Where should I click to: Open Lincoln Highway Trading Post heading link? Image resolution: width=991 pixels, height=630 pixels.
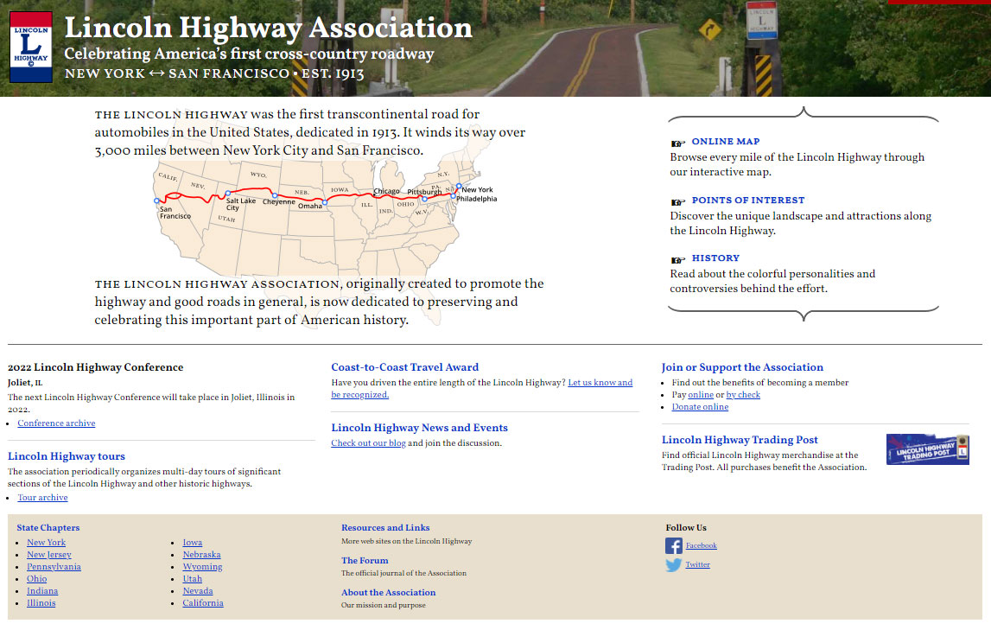pyautogui.click(x=740, y=440)
